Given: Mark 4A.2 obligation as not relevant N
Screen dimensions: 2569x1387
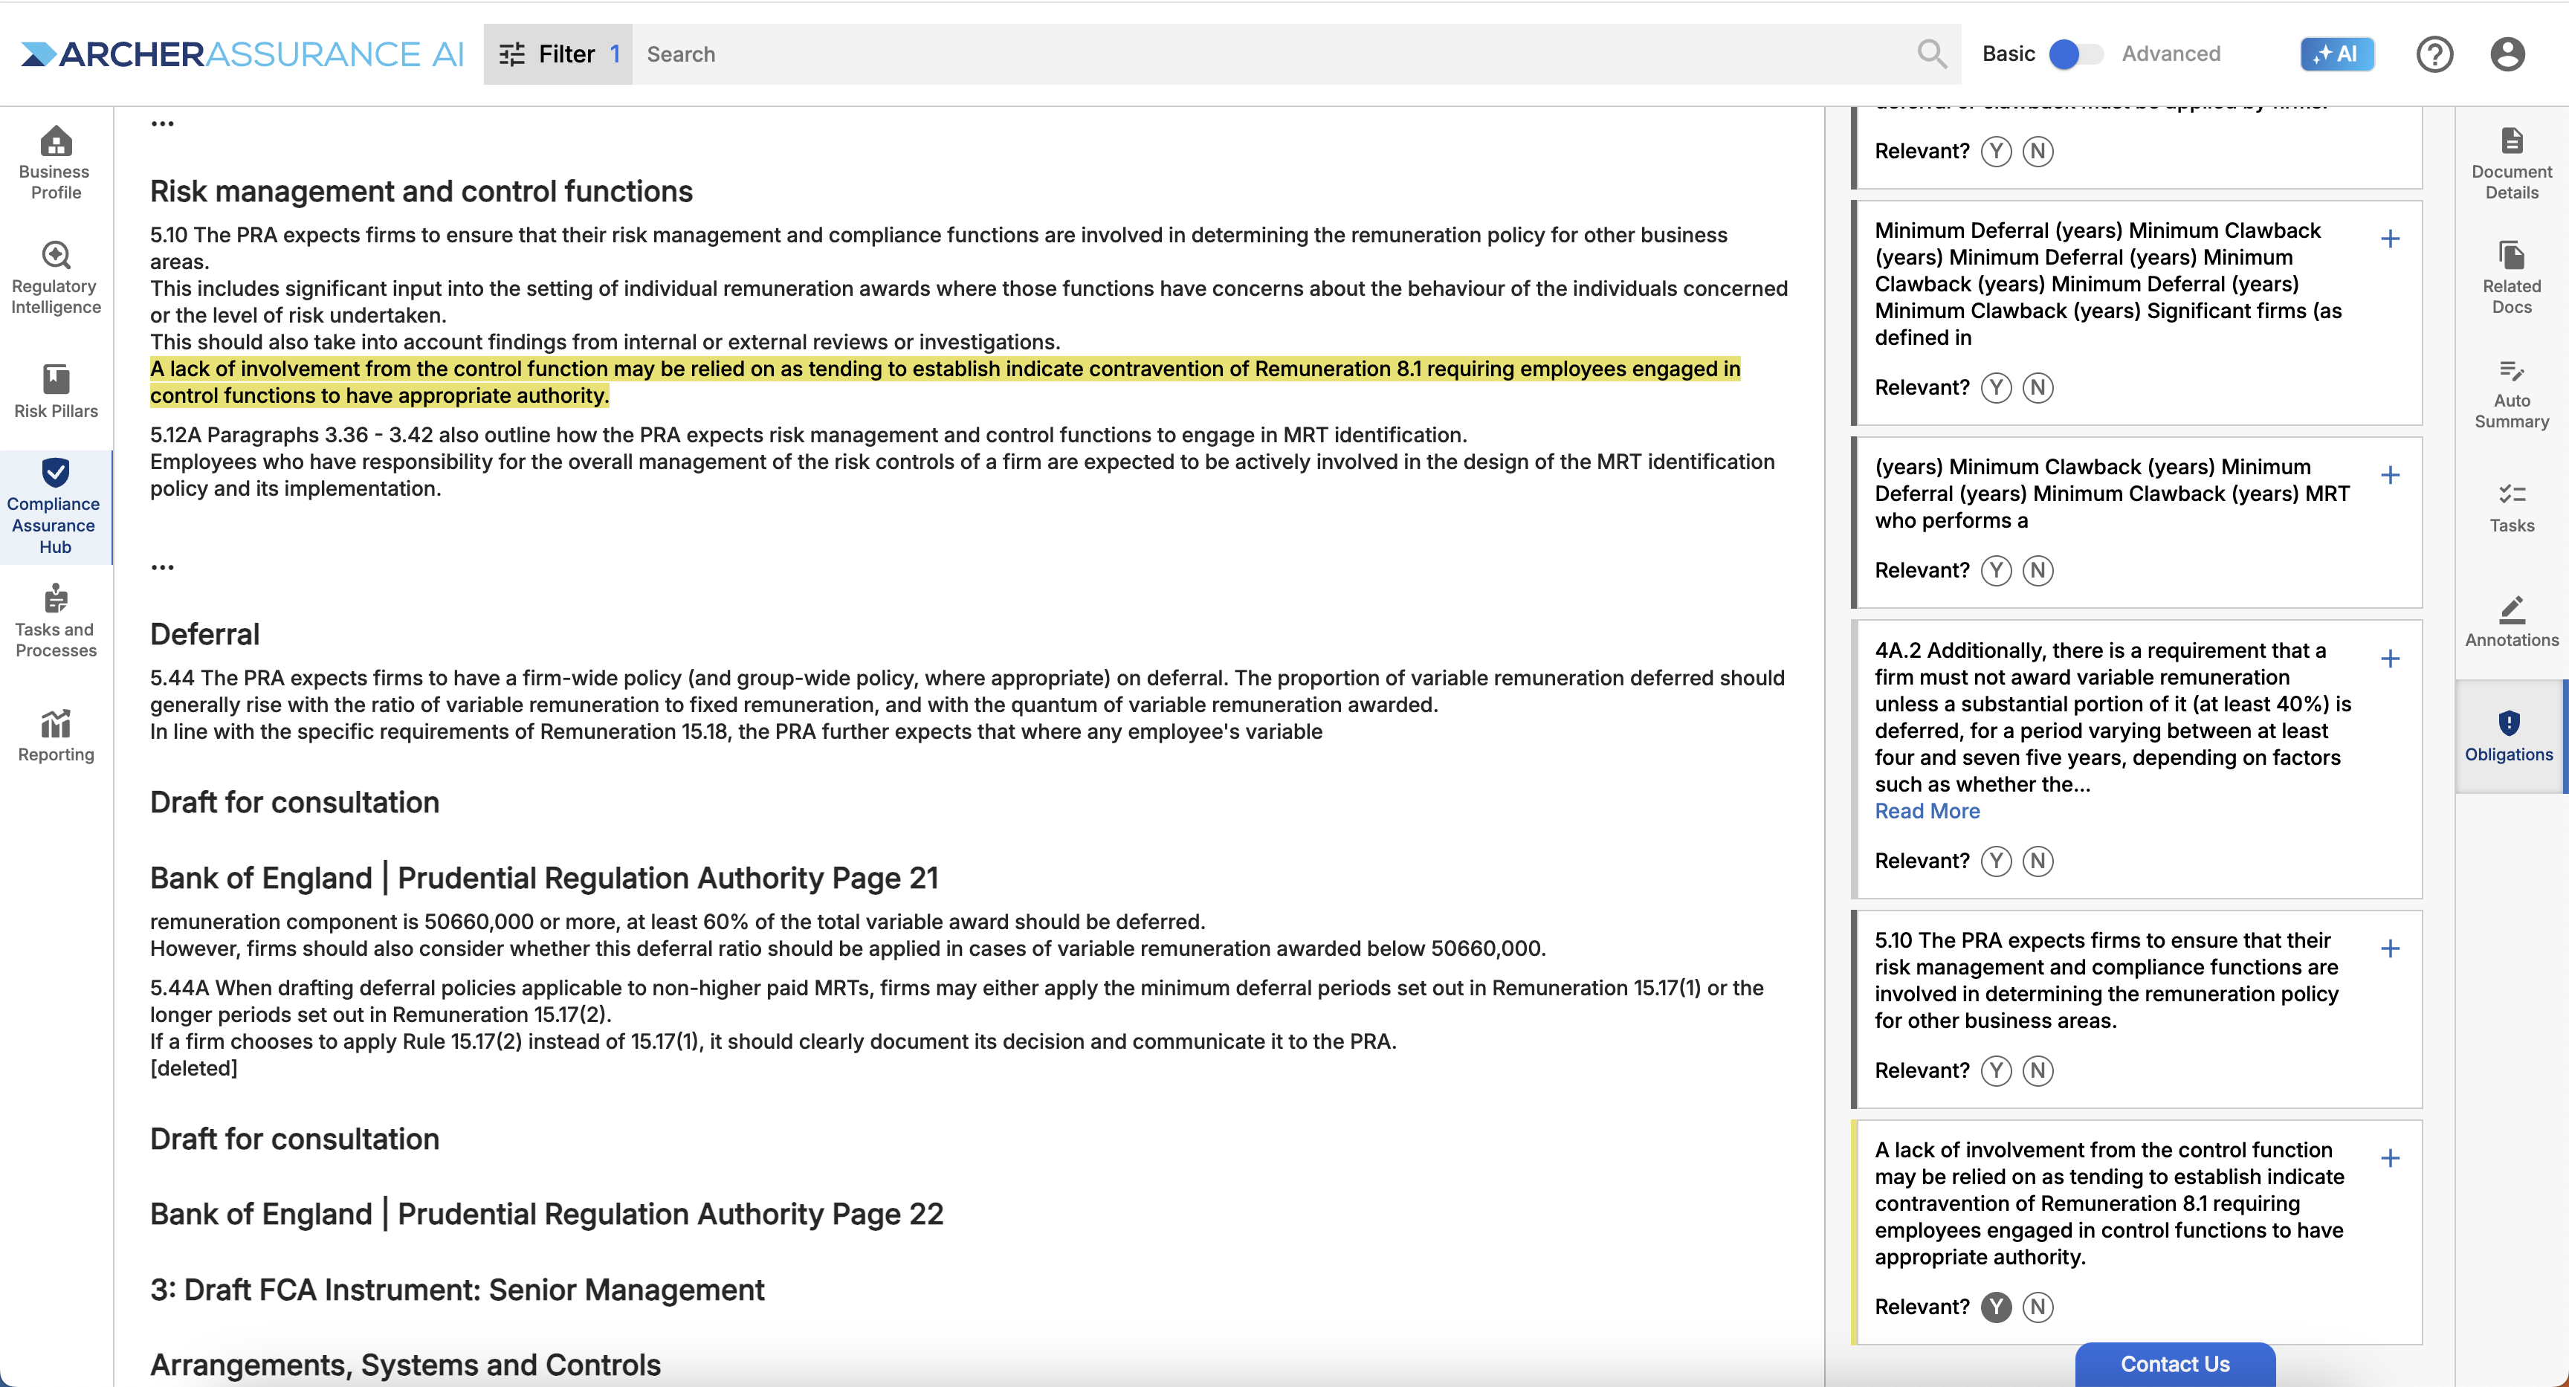Looking at the screenshot, I should [x=2038, y=861].
